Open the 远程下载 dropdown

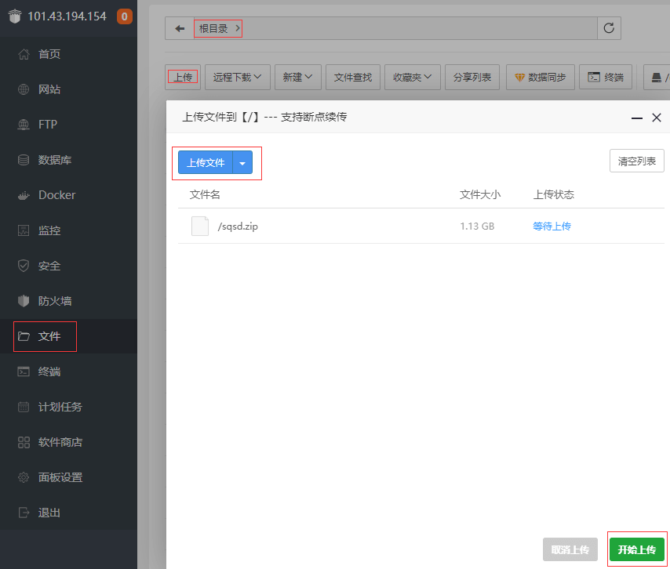(237, 77)
